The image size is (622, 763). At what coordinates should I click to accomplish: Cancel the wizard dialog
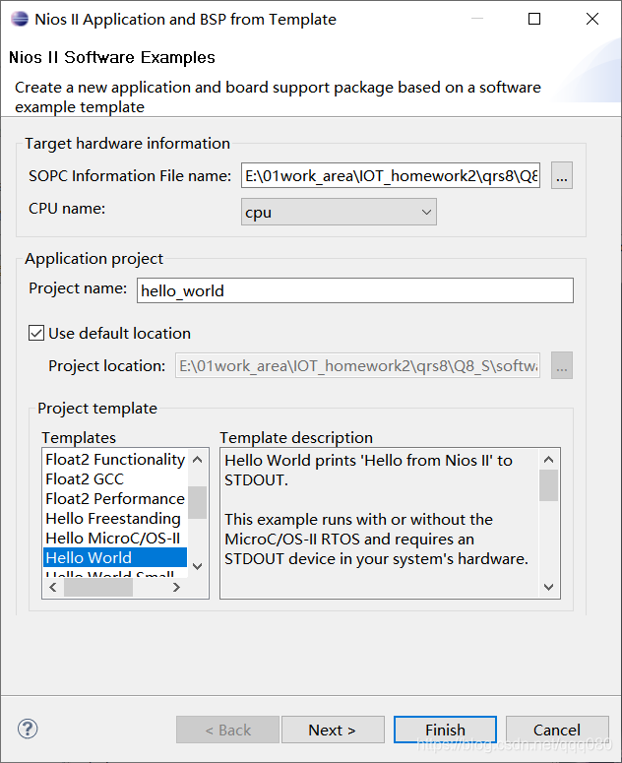coord(557,730)
